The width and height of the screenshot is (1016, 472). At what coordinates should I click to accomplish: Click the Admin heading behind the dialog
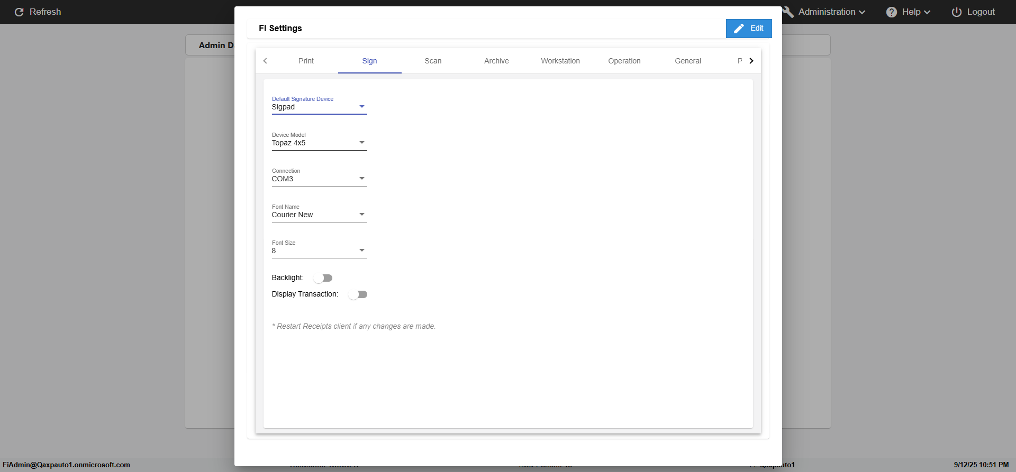[x=216, y=45]
